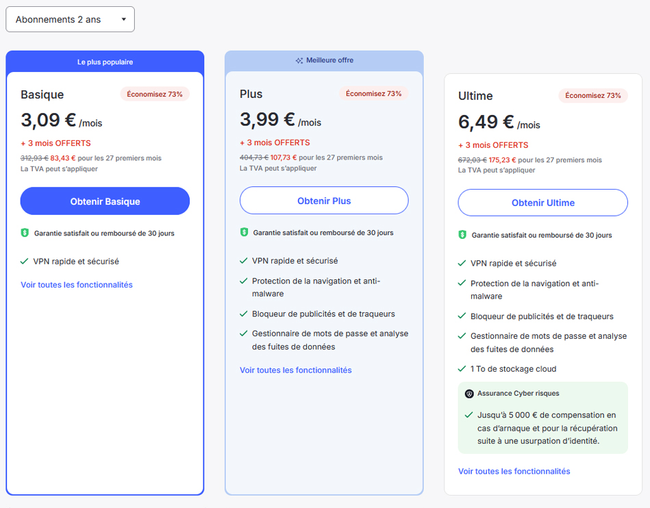Click the 'Meilleure offre' header bar
650x508 pixels.
[x=323, y=60]
